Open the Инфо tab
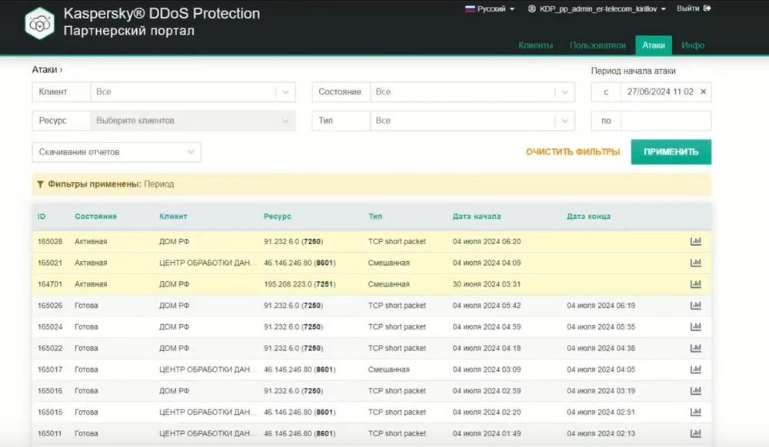This screenshot has width=769, height=447. 693,45
